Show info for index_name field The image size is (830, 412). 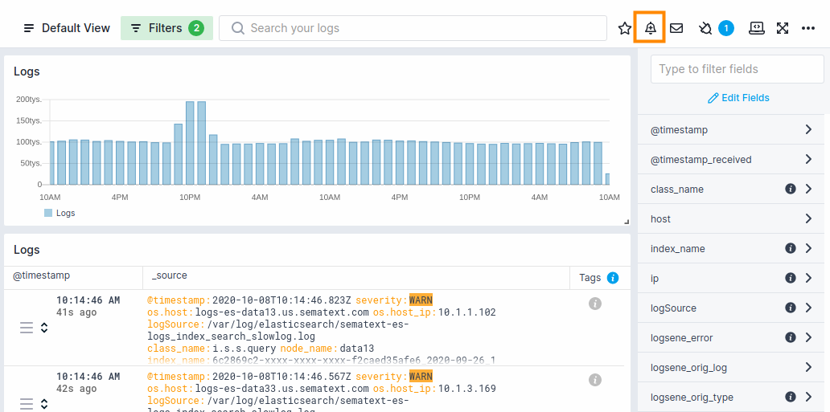[x=791, y=248]
